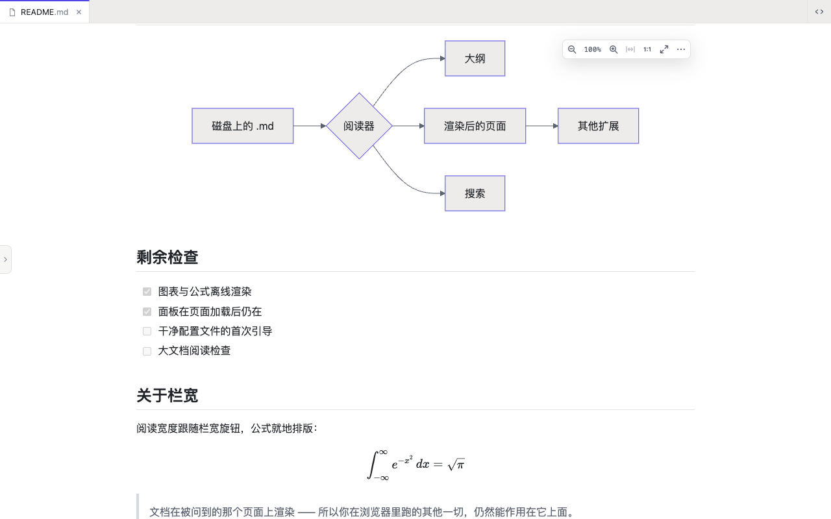Click the 100% zoom level indicator

(593, 49)
